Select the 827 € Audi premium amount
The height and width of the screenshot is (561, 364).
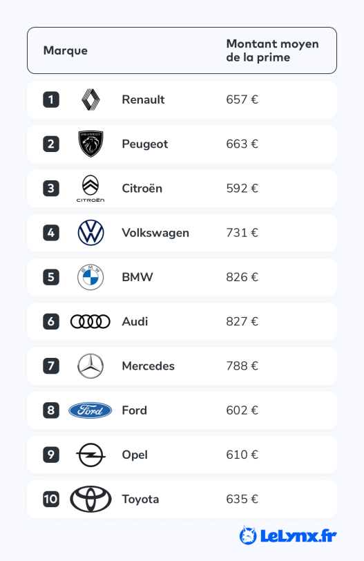point(242,321)
